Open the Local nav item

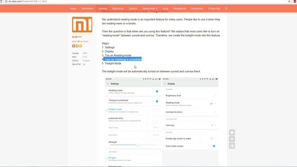pos(165,8)
